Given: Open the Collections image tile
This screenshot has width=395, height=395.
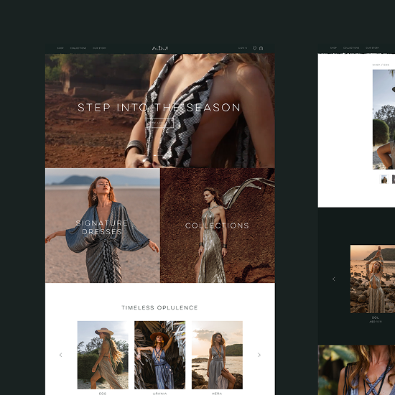Looking at the screenshot, I should [x=218, y=226].
